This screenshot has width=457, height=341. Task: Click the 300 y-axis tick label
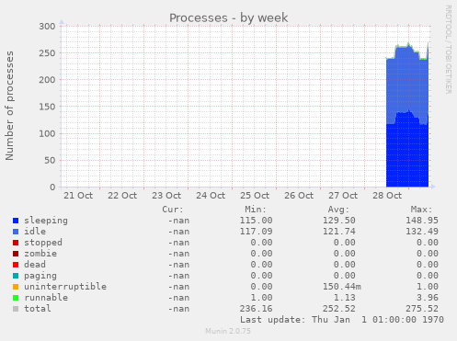click(x=47, y=27)
